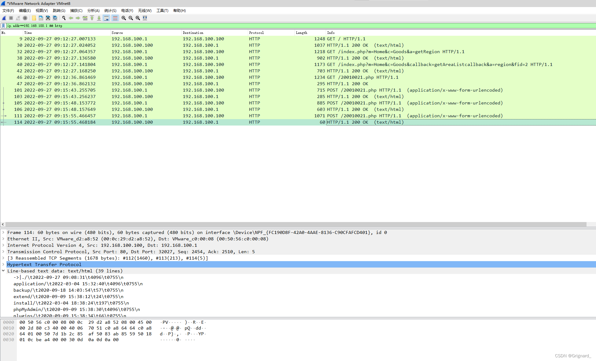
Task: Reset text size to normal
Action: 138,18
